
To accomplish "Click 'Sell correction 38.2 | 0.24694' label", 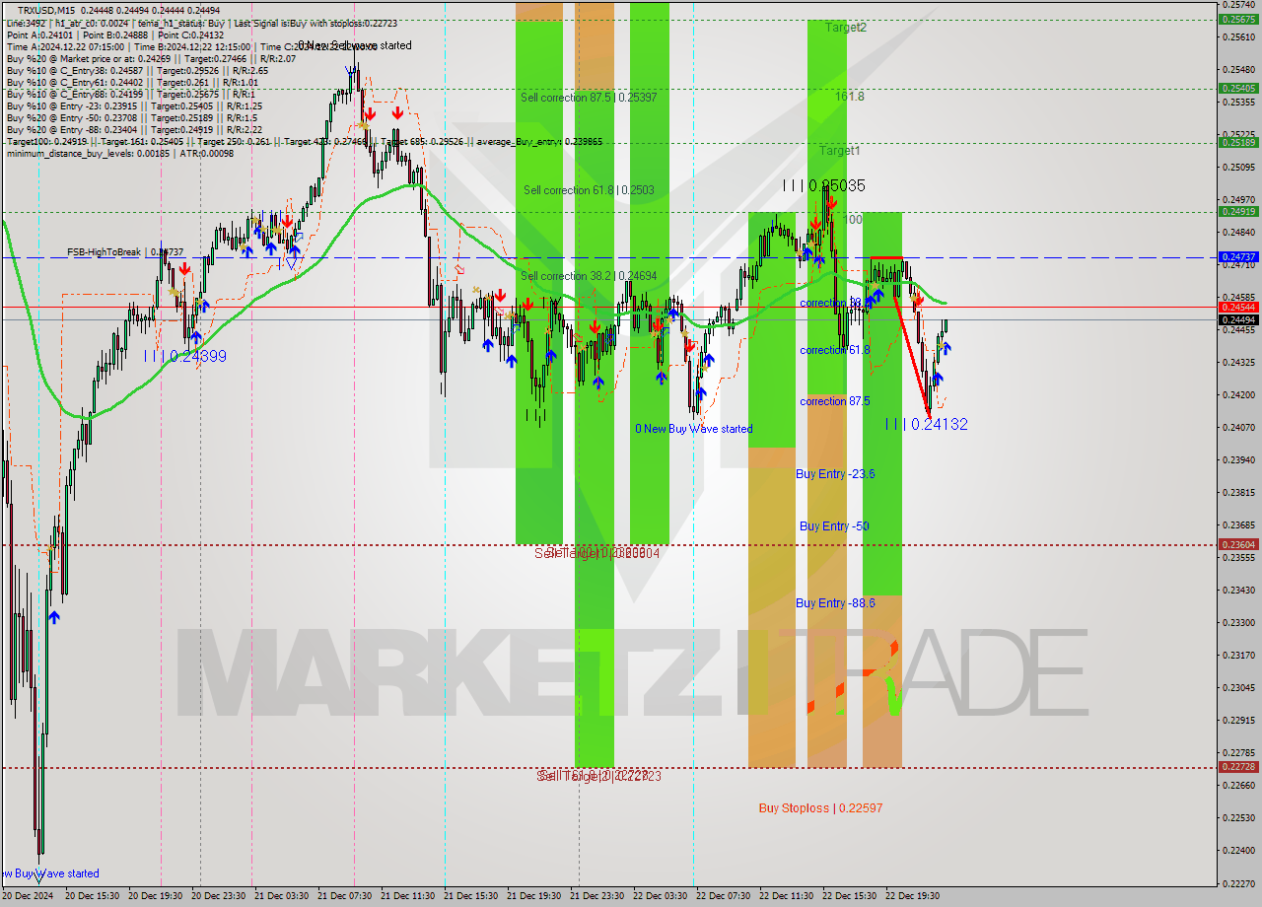I will (x=589, y=276).
